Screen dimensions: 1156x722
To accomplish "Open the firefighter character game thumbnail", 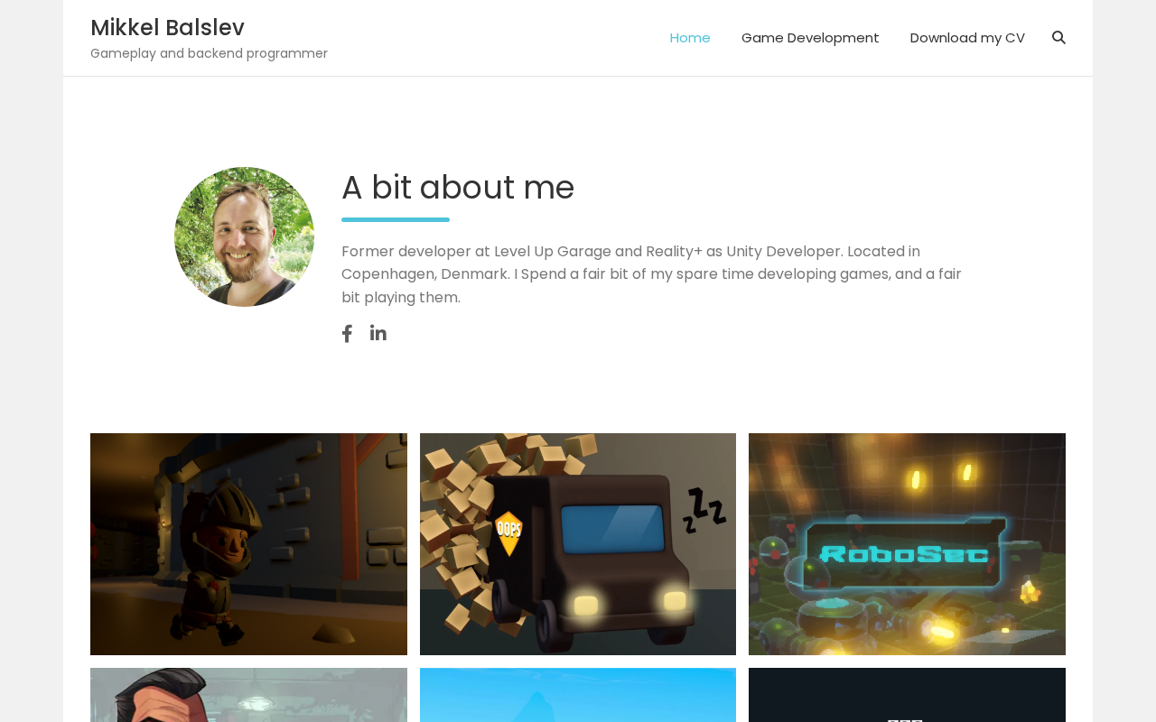I will coord(248,544).
